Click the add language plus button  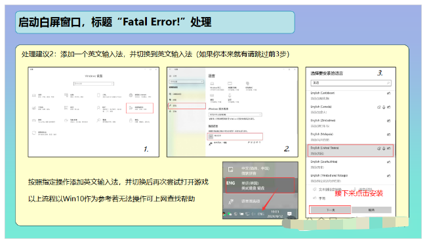pyautogui.click(x=211, y=137)
